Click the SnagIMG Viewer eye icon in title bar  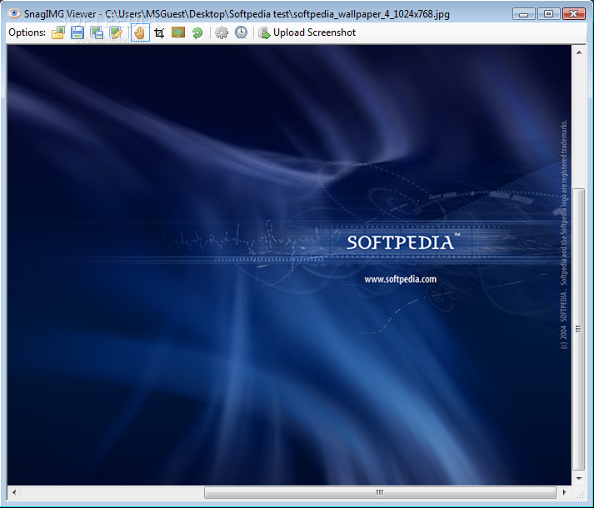pyautogui.click(x=14, y=13)
